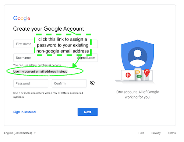184x142 pixels.
Task: Open the Help link in footer
Action: [x=141, y=133]
